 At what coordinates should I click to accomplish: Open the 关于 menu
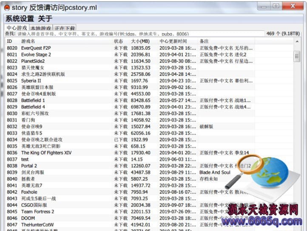[x=45, y=19]
